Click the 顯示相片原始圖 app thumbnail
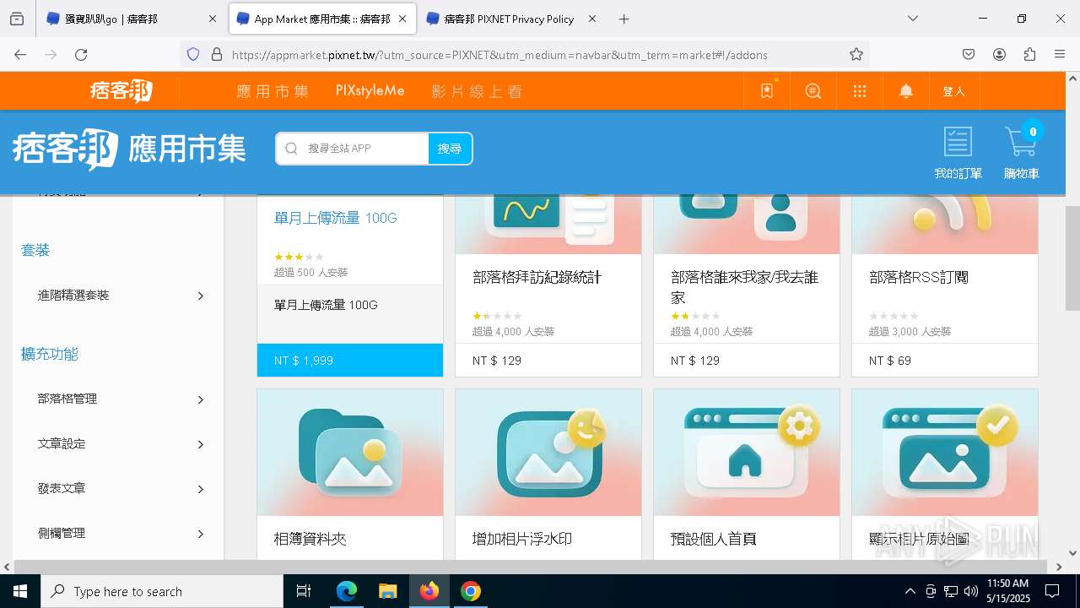 pyautogui.click(x=945, y=453)
